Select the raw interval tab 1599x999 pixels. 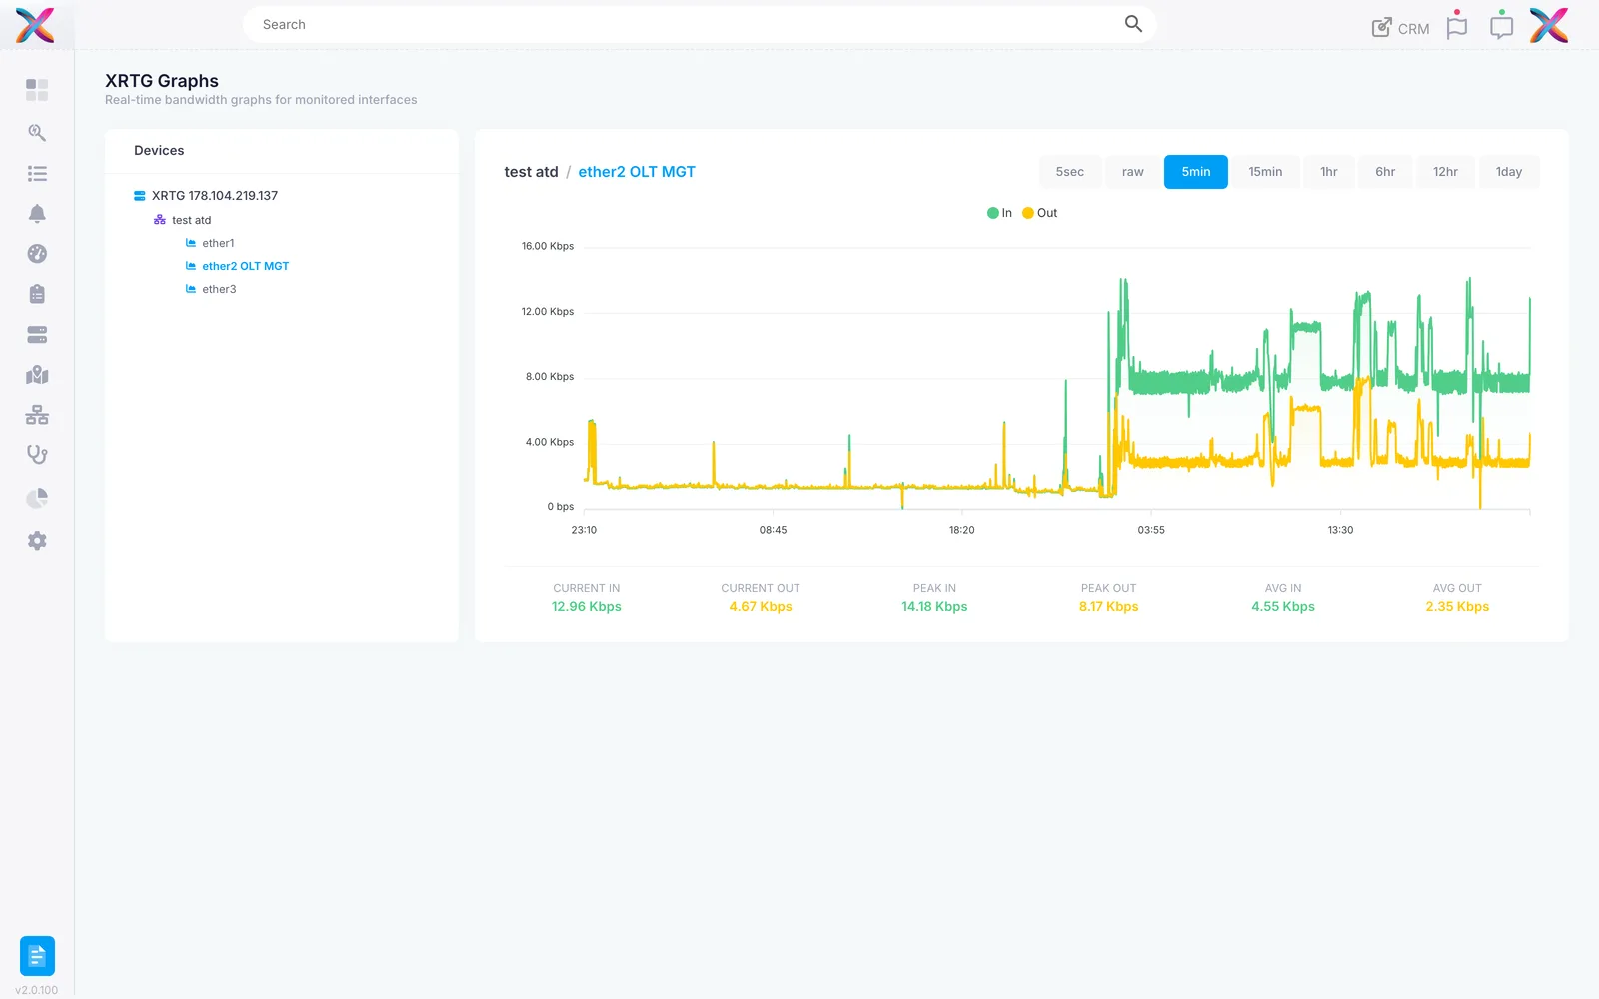click(x=1132, y=172)
